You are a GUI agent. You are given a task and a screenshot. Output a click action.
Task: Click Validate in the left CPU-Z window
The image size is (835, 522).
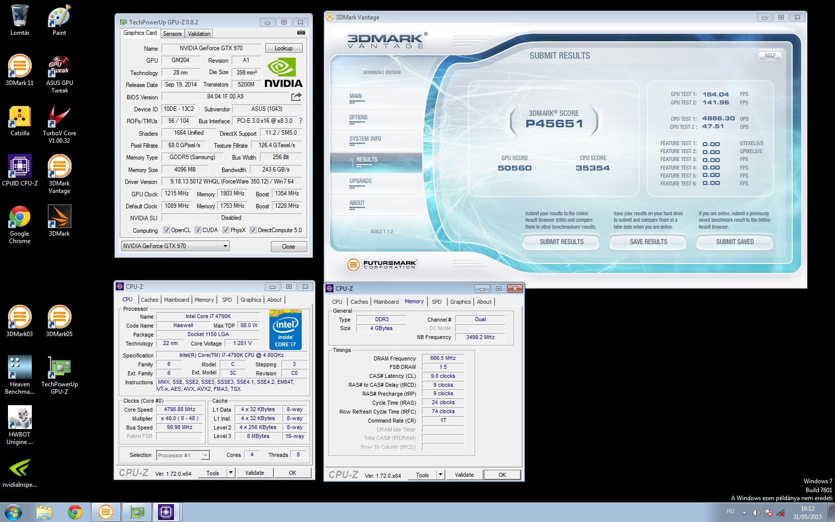[x=254, y=473]
